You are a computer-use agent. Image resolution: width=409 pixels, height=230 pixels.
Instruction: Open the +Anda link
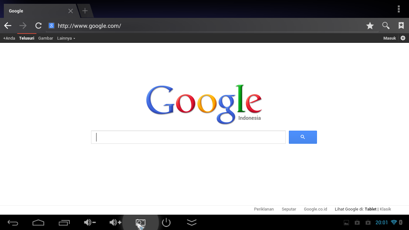[9, 38]
